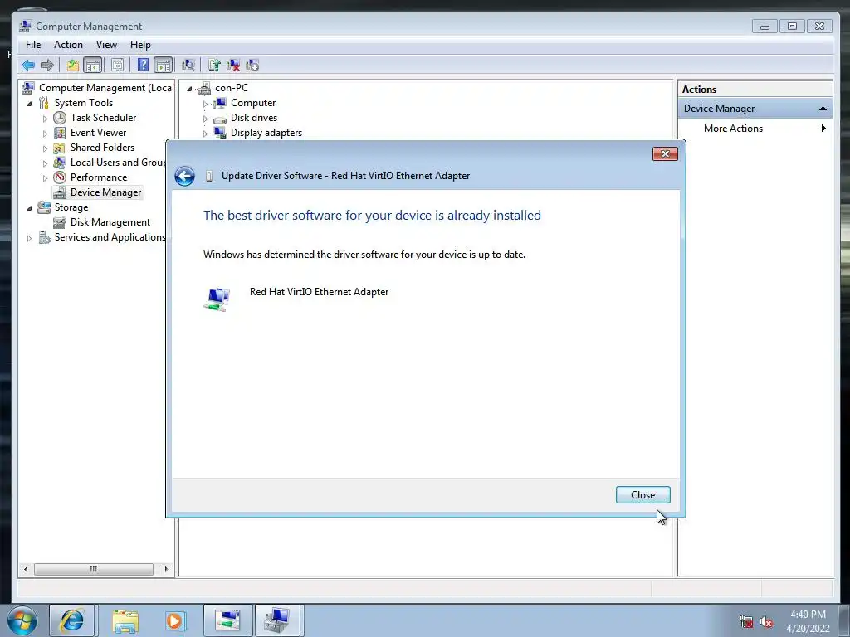Viewport: 850px width, 637px height.
Task: Expand the Performance node
Action: tap(45, 177)
